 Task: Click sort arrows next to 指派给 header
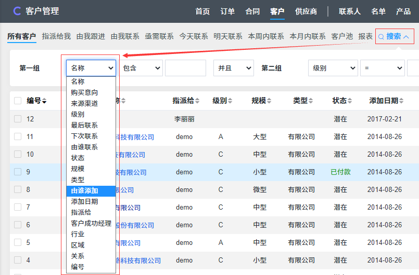pos(198,101)
